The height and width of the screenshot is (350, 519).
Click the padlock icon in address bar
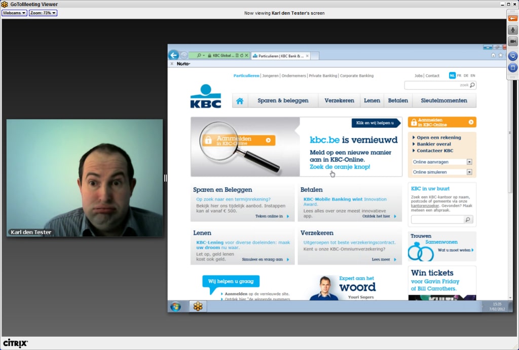tap(209, 56)
